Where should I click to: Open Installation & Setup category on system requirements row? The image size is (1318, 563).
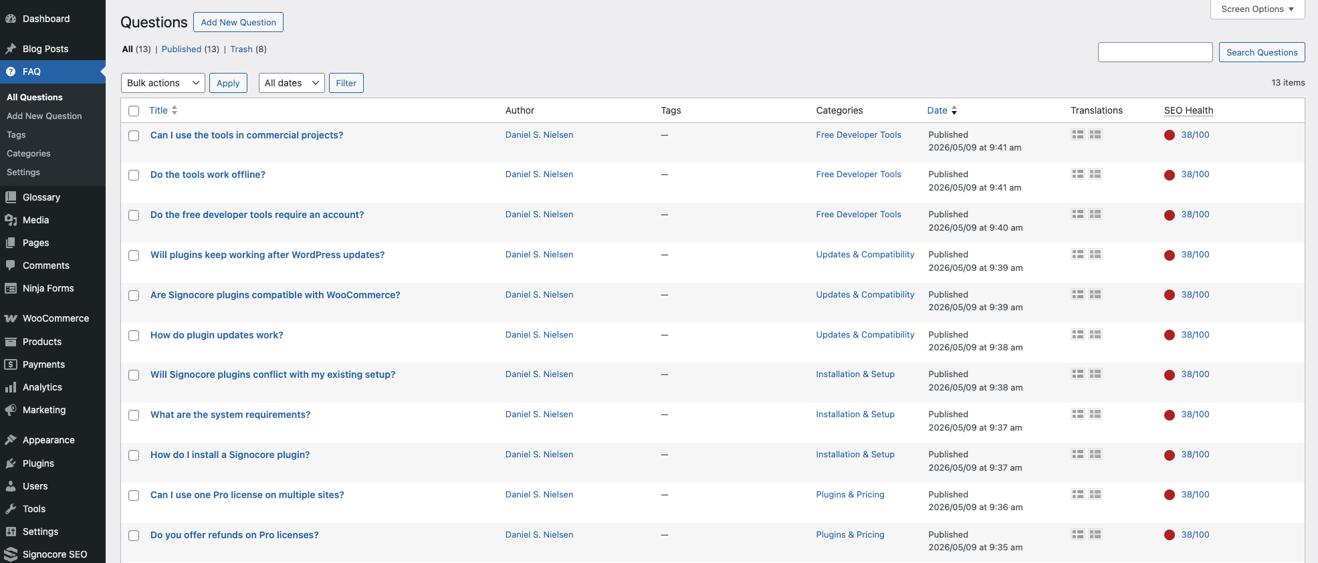pos(855,414)
